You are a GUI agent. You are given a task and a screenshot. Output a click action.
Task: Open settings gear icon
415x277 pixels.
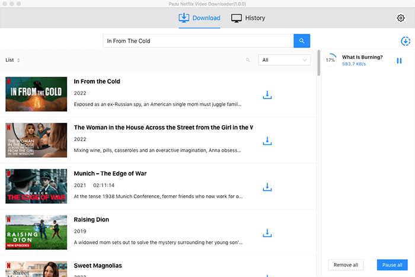(400, 18)
